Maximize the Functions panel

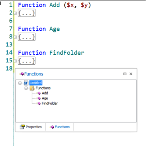125,74
